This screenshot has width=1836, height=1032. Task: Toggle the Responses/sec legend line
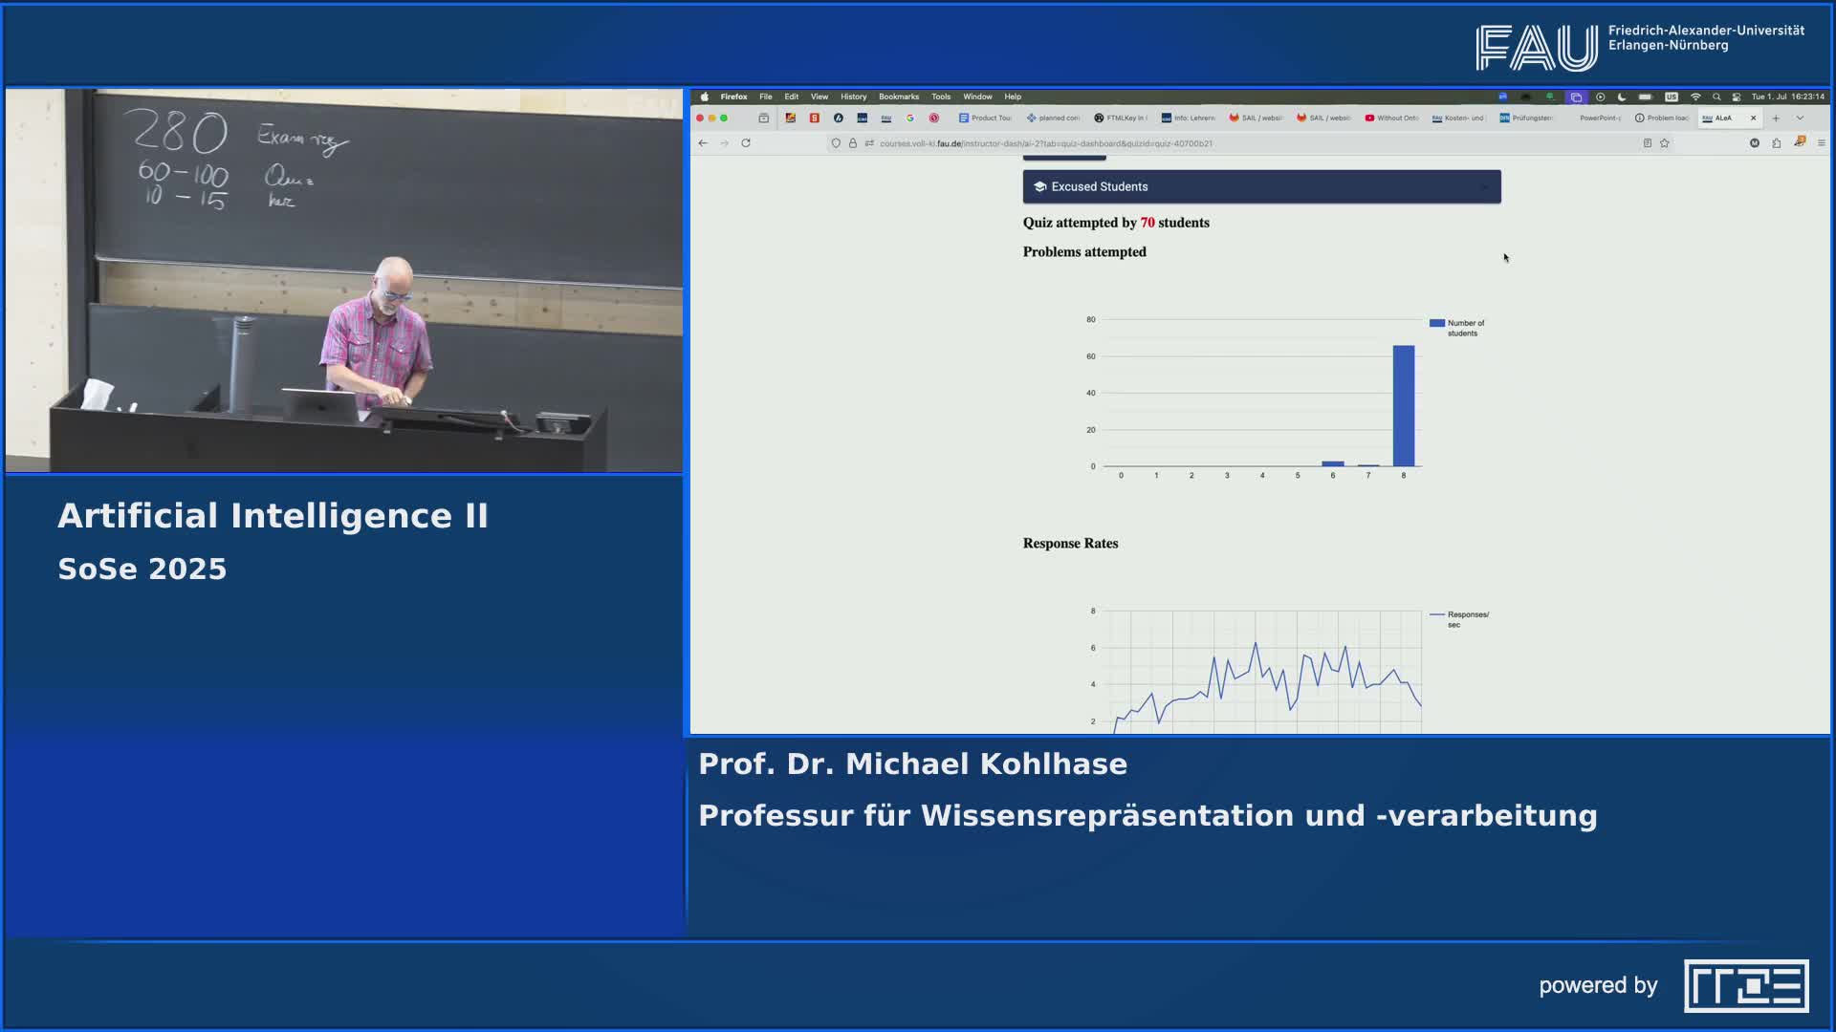pyautogui.click(x=1436, y=614)
